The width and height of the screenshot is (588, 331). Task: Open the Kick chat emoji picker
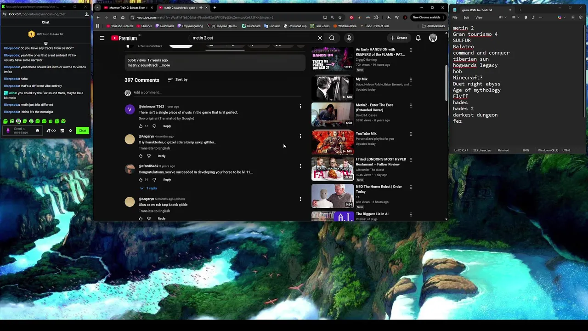click(x=37, y=131)
